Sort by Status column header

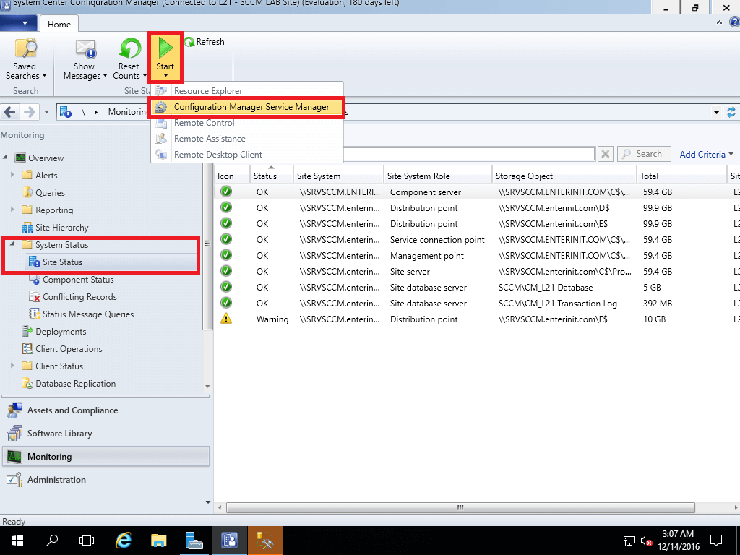pos(272,176)
